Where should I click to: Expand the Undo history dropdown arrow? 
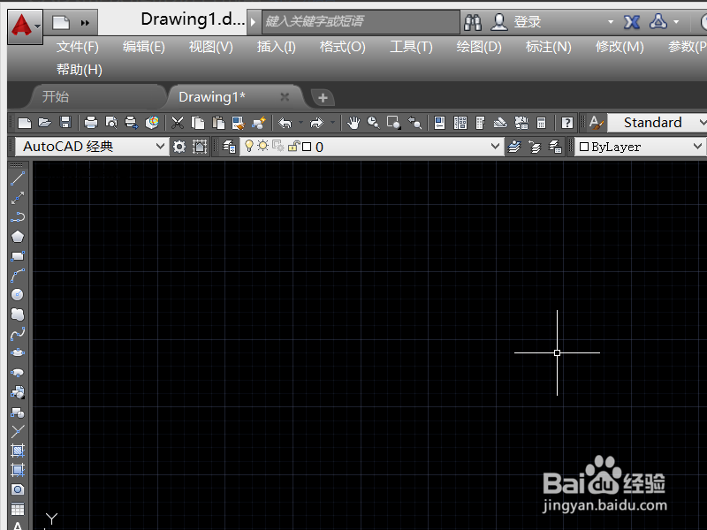point(300,123)
